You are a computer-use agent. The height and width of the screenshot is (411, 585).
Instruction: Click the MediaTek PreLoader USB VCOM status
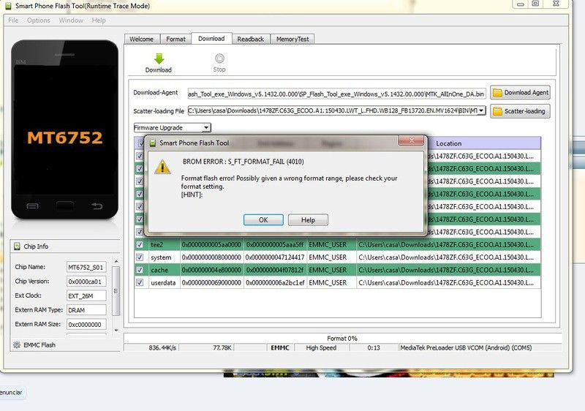click(x=466, y=347)
